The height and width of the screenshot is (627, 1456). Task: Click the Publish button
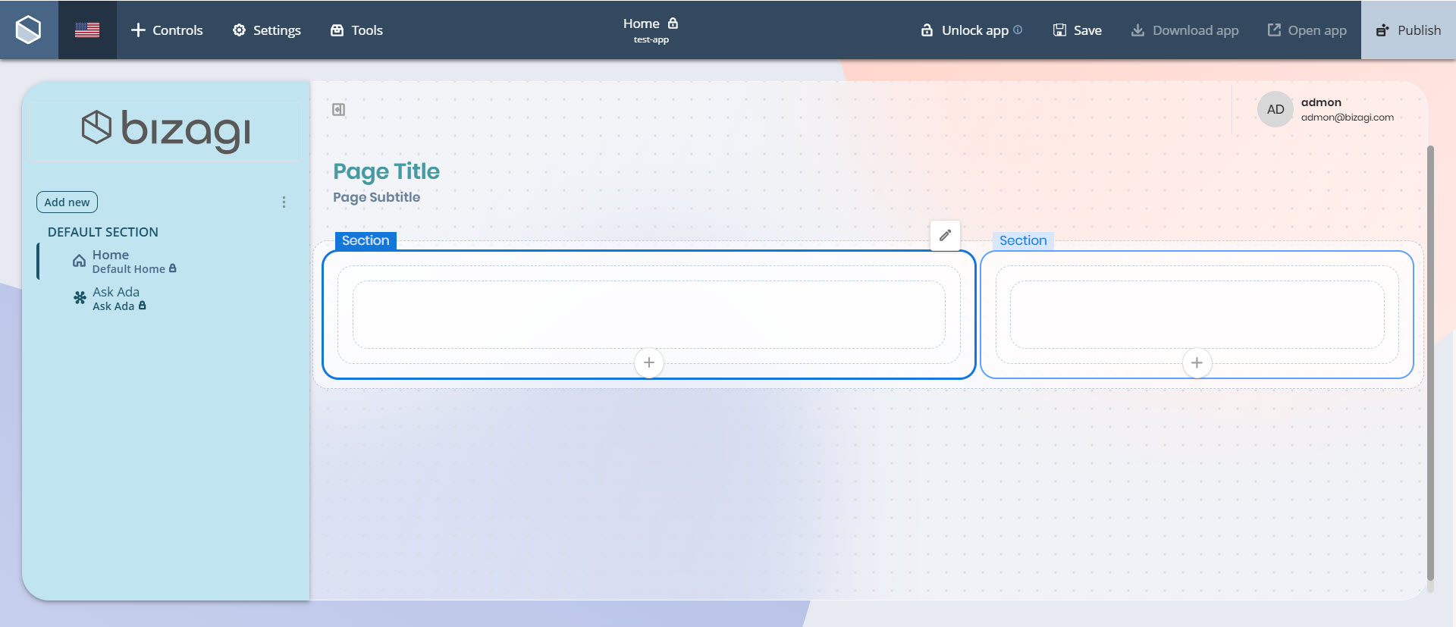click(x=1408, y=30)
